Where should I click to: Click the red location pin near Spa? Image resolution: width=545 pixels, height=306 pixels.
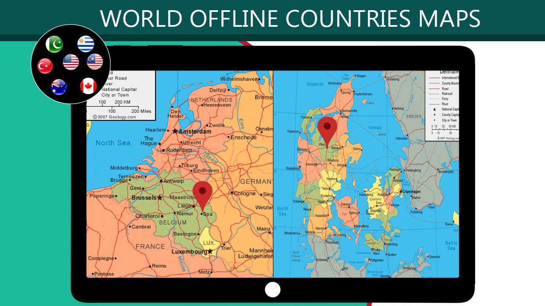(x=202, y=195)
